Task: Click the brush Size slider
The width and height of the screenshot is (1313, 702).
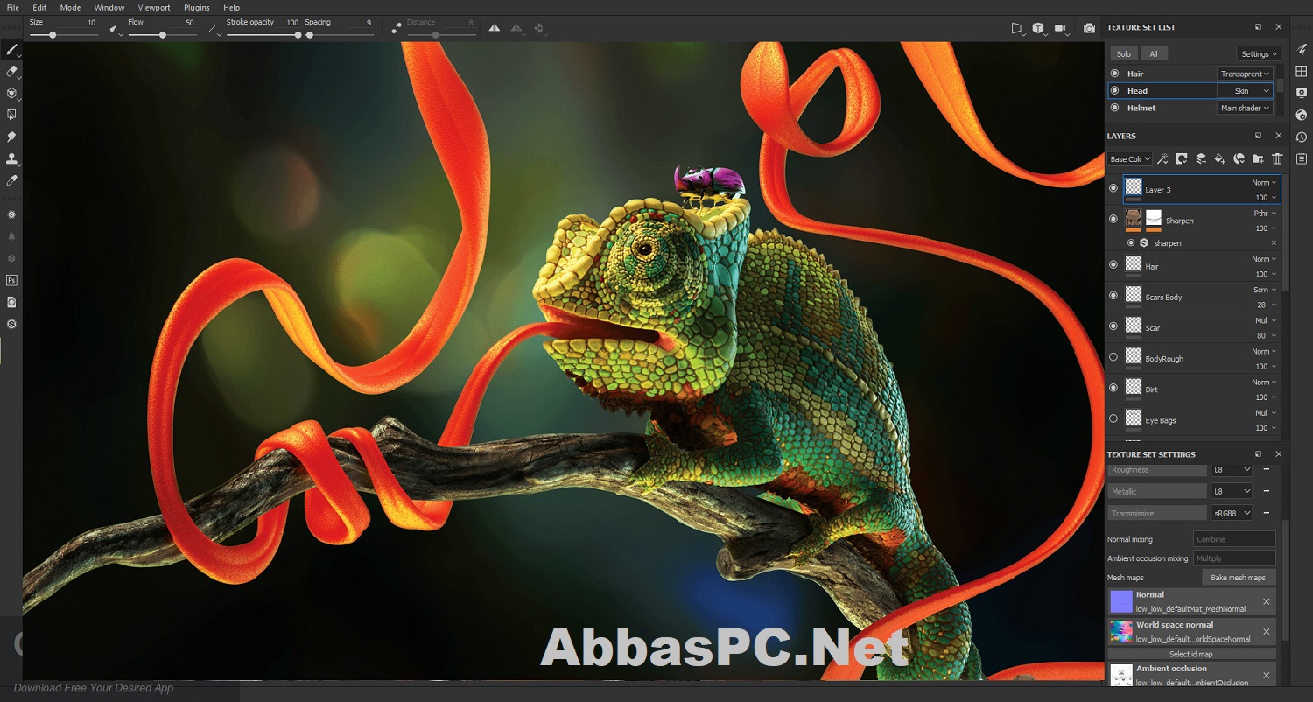Action: pos(63,35)
